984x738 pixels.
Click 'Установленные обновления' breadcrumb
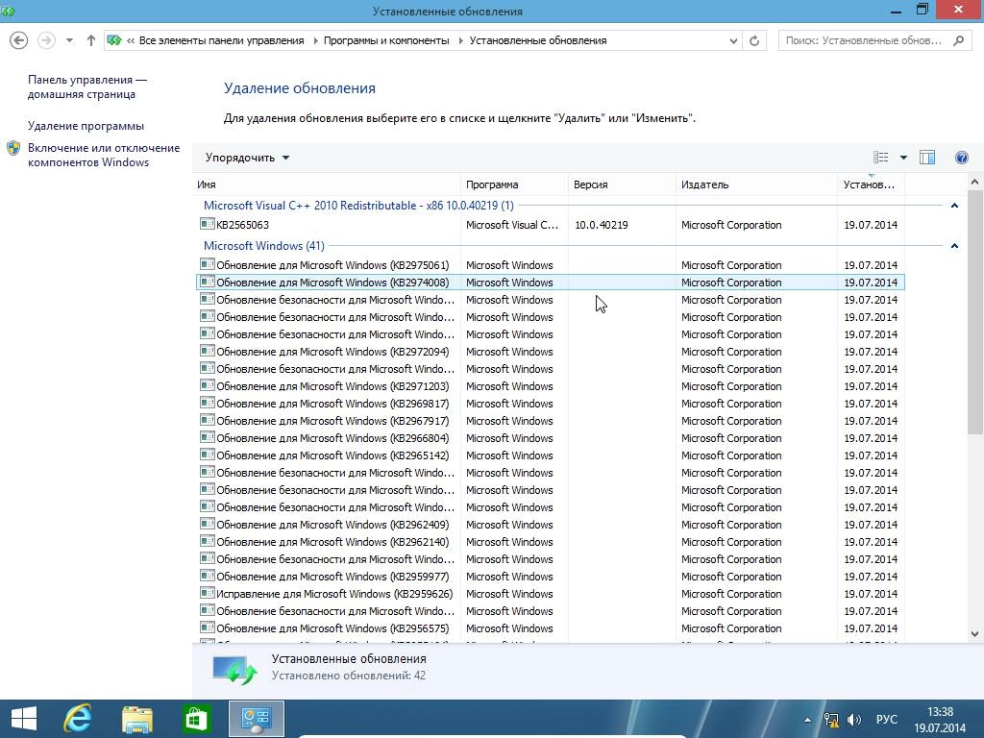[x=538, y=40]
